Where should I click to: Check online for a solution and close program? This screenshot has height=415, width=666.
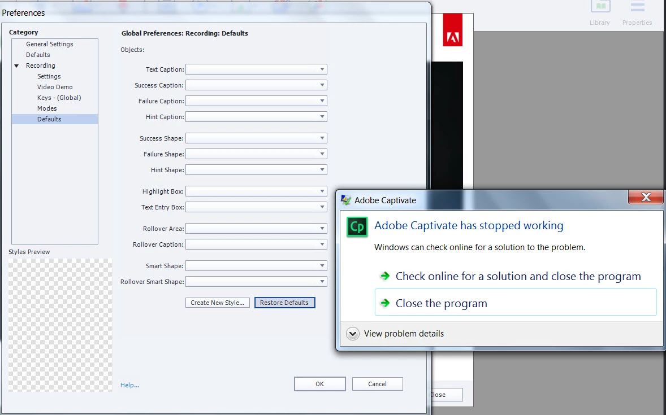coord(516,276)
